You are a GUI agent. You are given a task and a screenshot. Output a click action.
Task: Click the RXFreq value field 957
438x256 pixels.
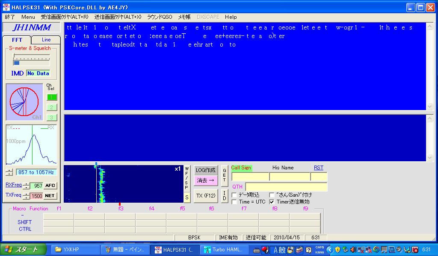point(36,186)
